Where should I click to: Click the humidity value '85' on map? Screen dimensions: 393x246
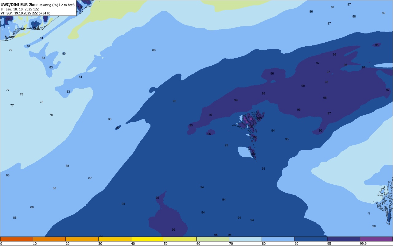[x=22, y=29]
